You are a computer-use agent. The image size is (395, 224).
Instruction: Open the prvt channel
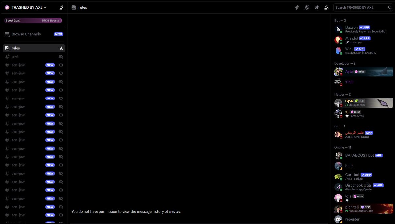tap(34, 57)
